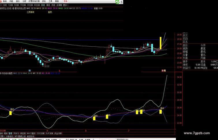Switch chart to 1分钟 period

[x=10, y=5]
